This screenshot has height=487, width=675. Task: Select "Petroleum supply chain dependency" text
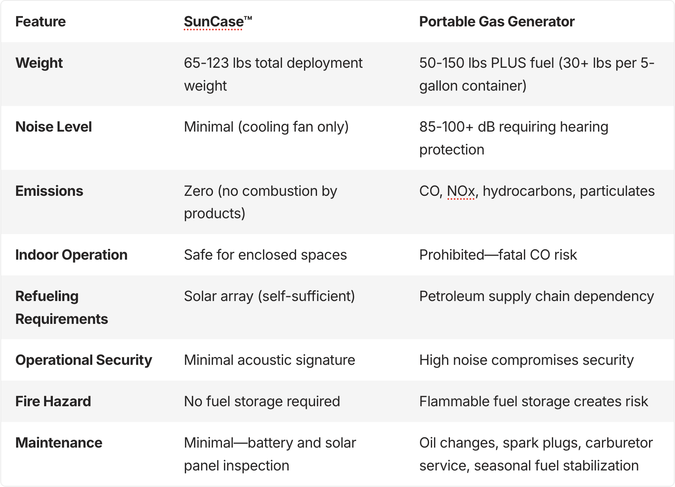coord(536,296)
